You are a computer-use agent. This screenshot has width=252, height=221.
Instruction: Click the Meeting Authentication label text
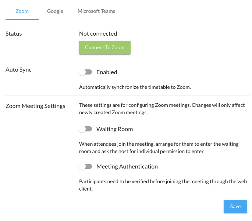127,167
